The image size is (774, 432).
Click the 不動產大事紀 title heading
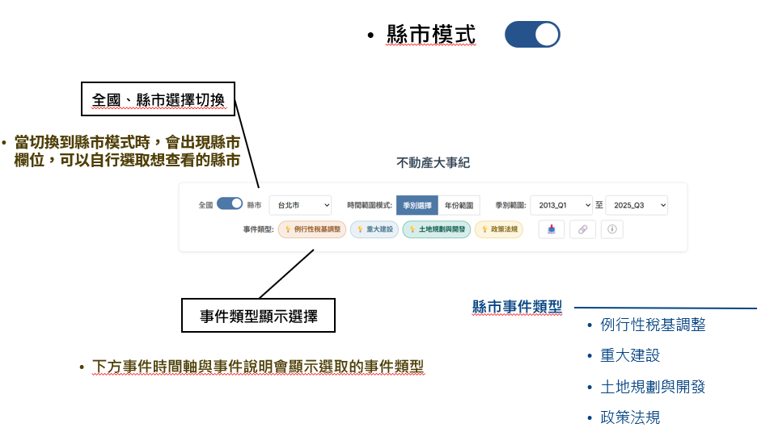pos(433,162)
